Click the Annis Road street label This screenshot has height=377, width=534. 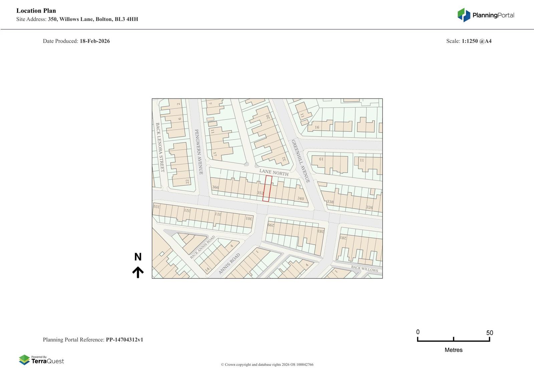pos(229,264)
